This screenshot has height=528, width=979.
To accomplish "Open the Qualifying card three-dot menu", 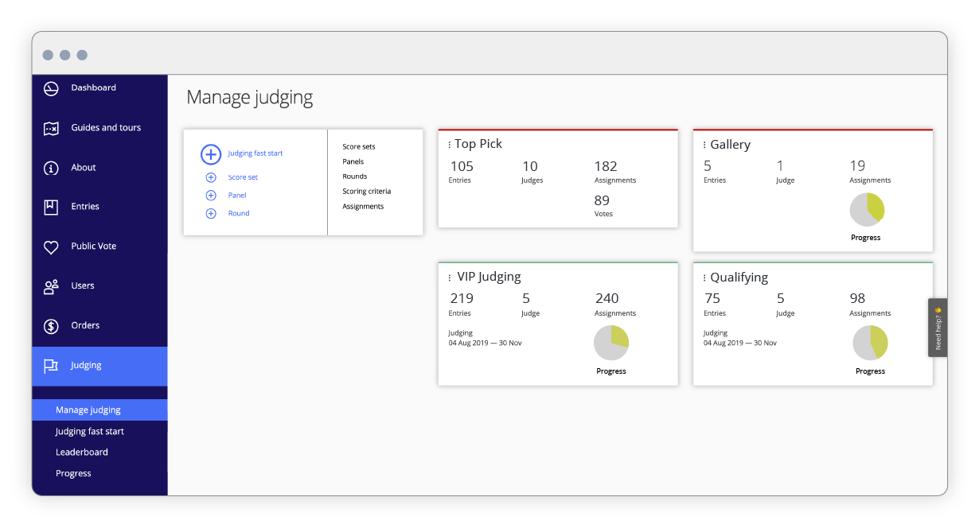I will pos(704,278).
